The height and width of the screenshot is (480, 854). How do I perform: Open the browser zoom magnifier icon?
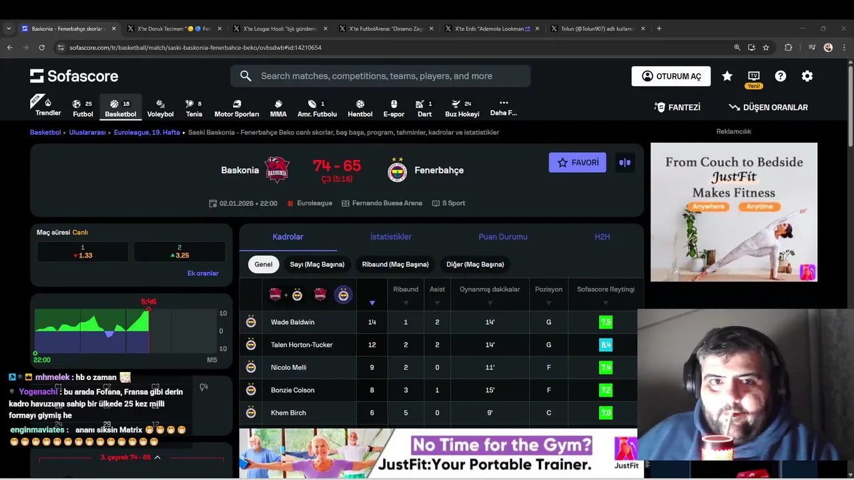(737, 47)
